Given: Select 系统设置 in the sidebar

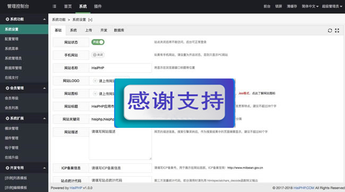Looking at the screenshot, I should click(x=24, y=29).
